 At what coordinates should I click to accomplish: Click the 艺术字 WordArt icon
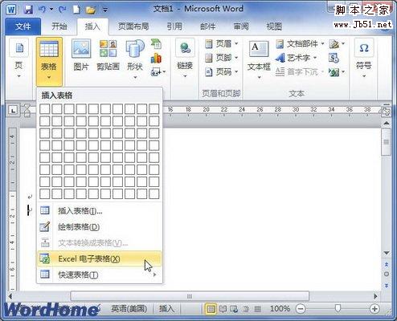[x=296, y=58]
